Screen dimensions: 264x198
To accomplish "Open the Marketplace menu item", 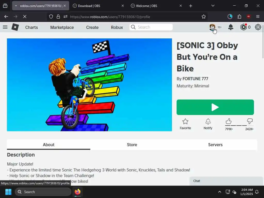I will click(x=62, y=27).
